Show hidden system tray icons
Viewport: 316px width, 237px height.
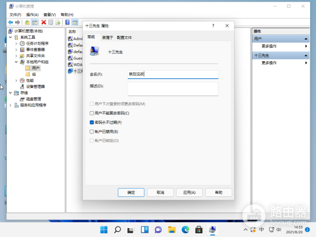[x=245, y=230]
